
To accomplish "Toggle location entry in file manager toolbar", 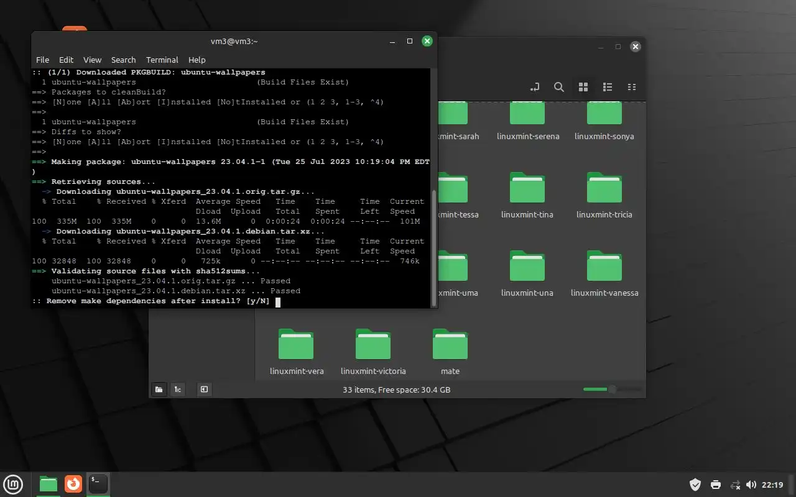I will pos(534,87).
